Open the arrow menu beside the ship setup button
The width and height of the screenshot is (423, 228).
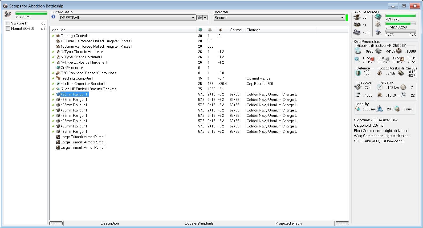[x=205, y=18]
